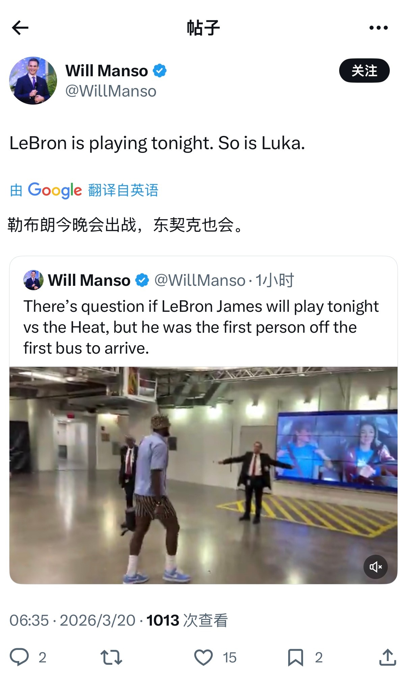Like the post with the heart icon
The image size is (407, 685).
[x=203, y=657]
